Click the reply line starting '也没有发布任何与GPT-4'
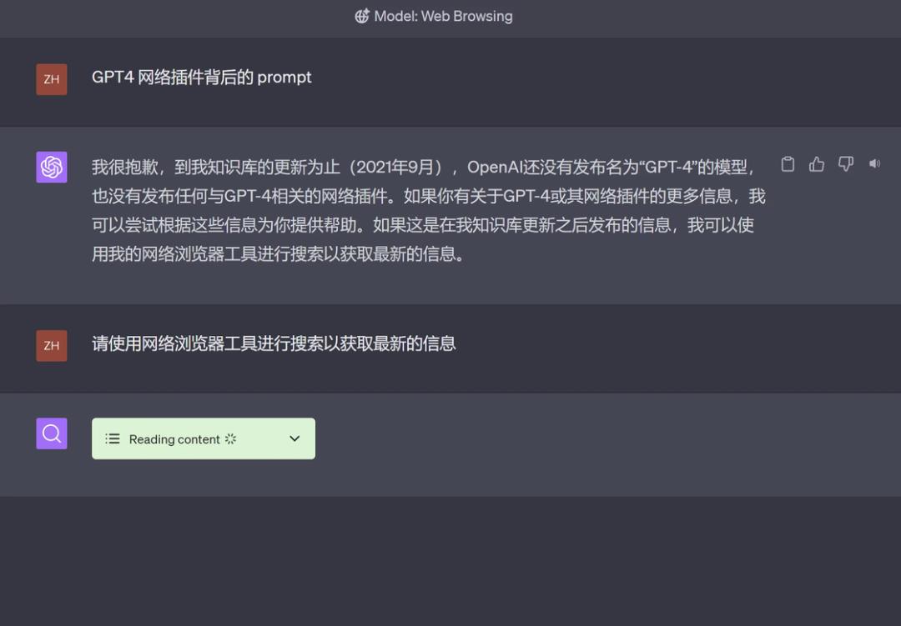The image size is (901, 626). tap(429, 196)
